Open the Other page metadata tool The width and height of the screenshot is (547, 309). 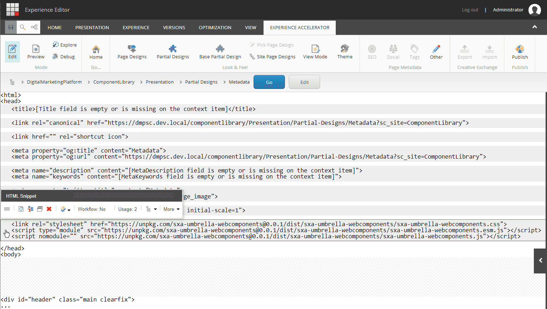[436, 52]
